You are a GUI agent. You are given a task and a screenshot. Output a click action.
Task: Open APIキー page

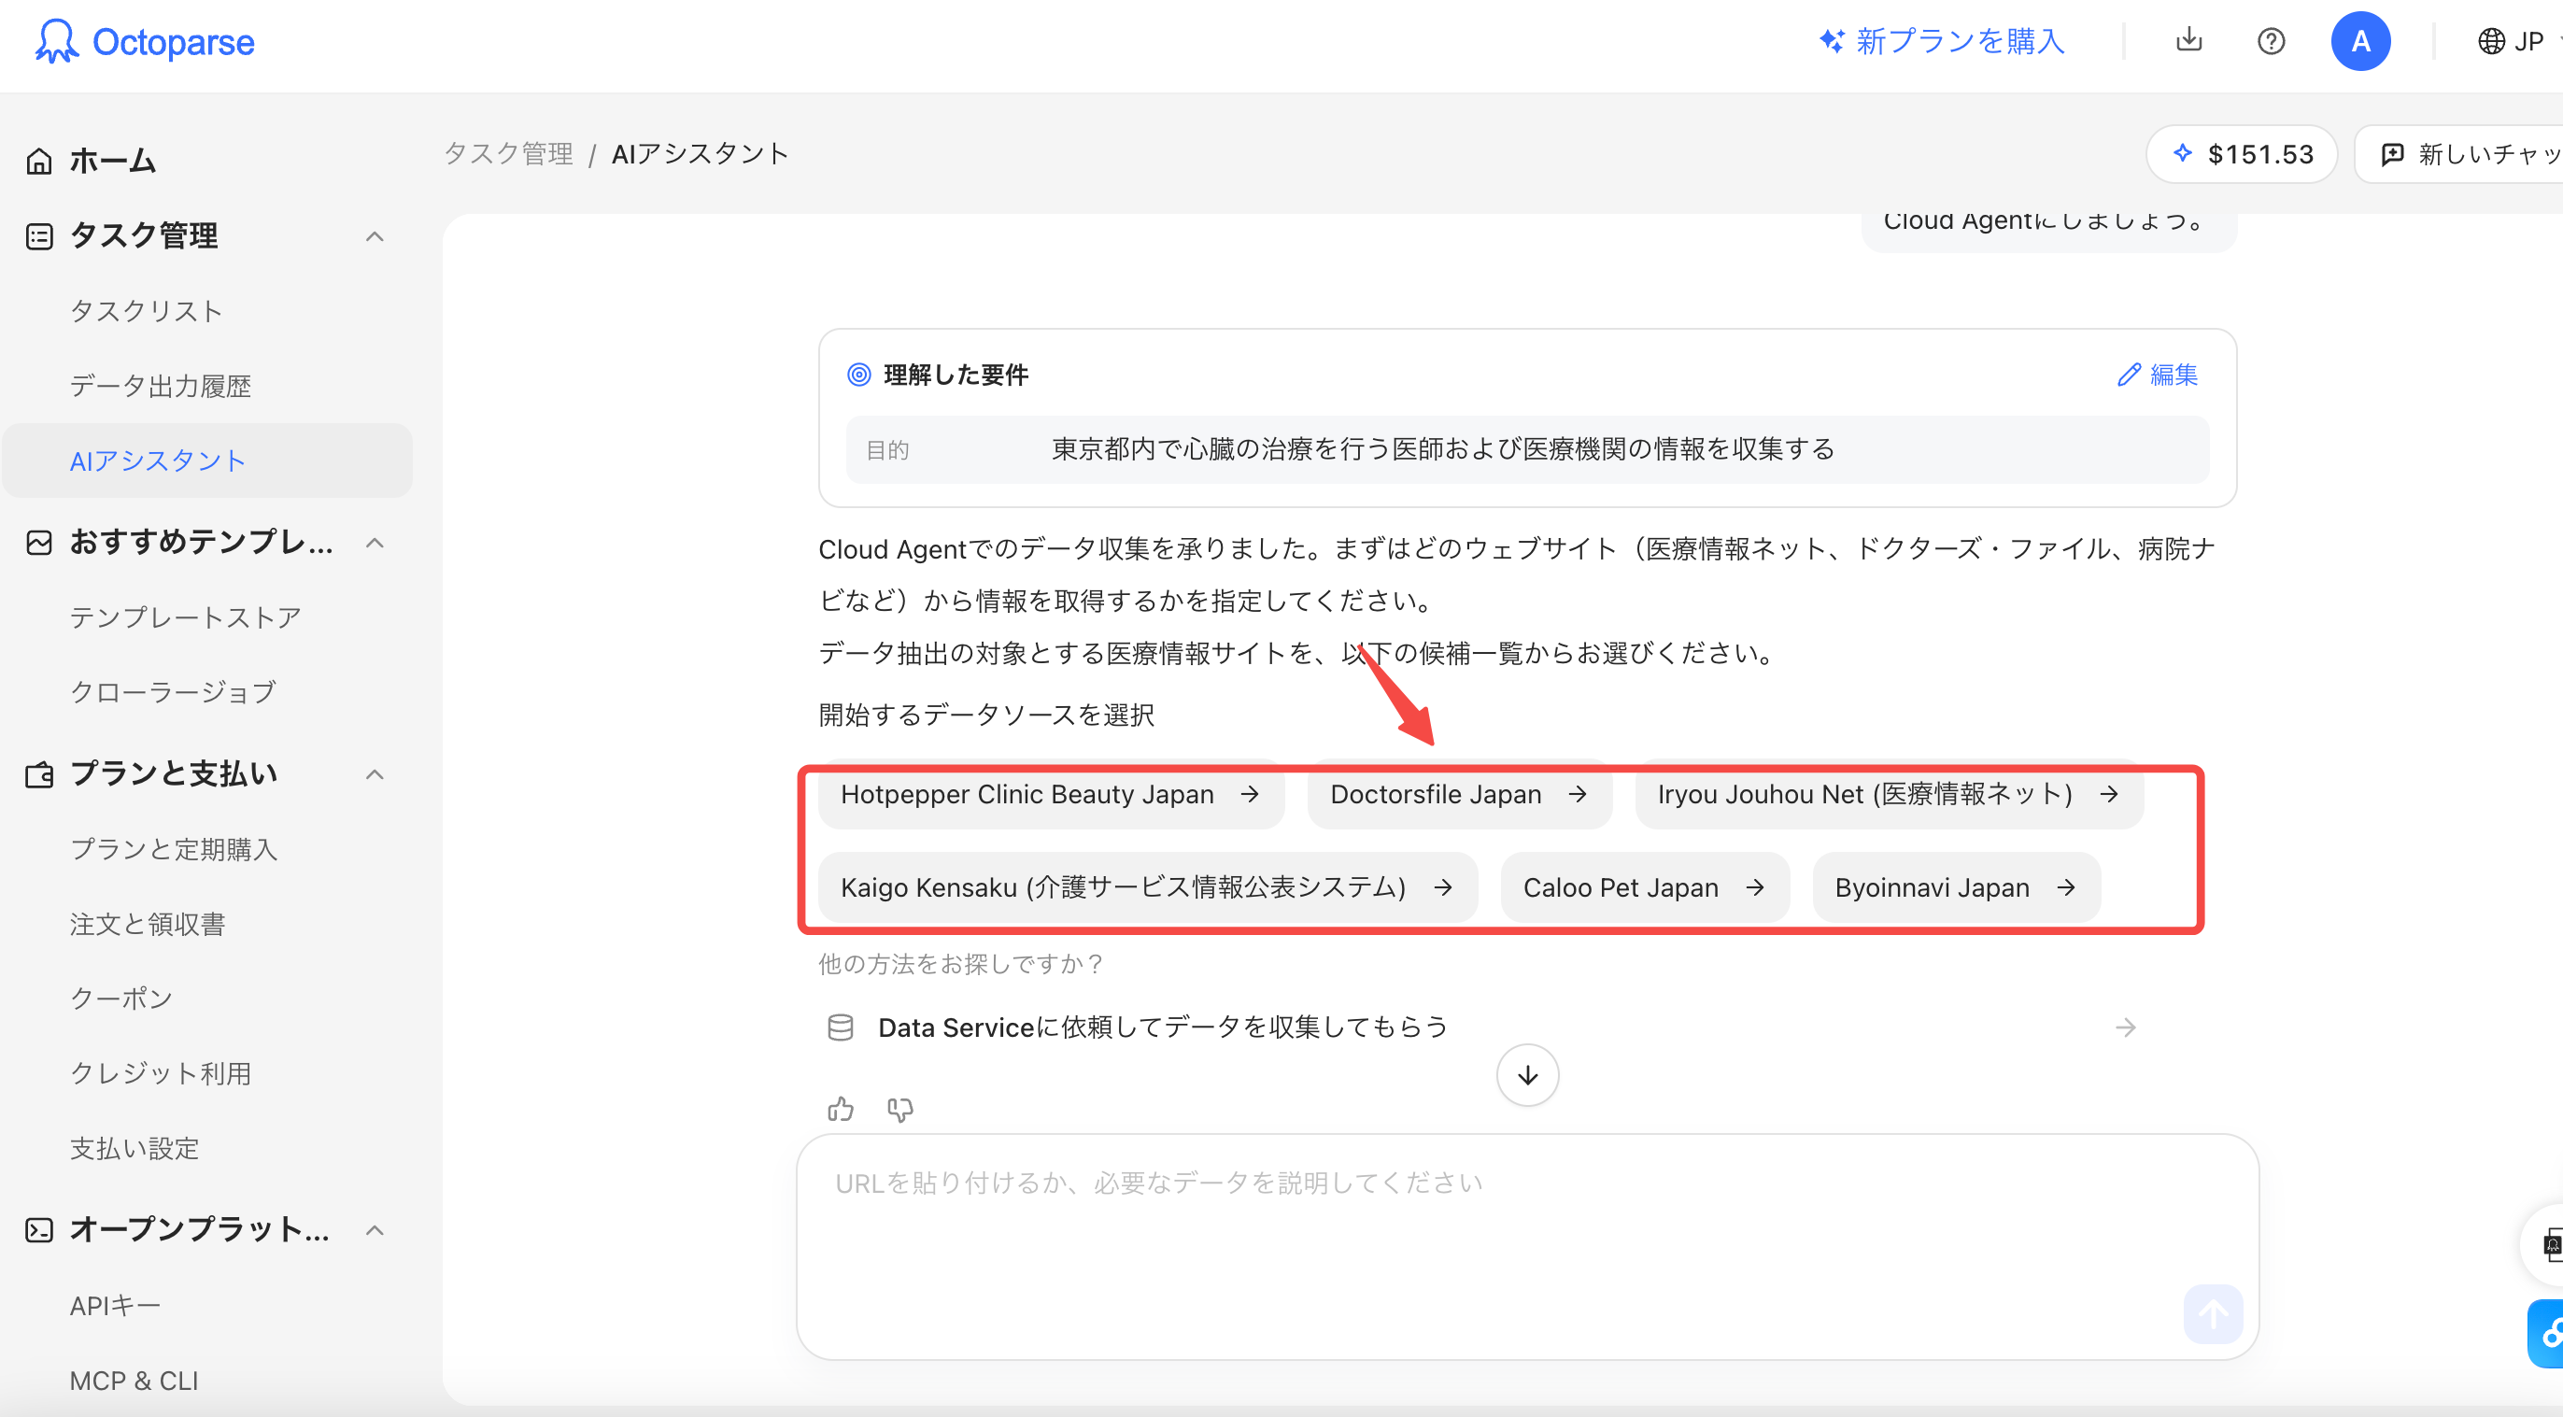[114, 1305]
